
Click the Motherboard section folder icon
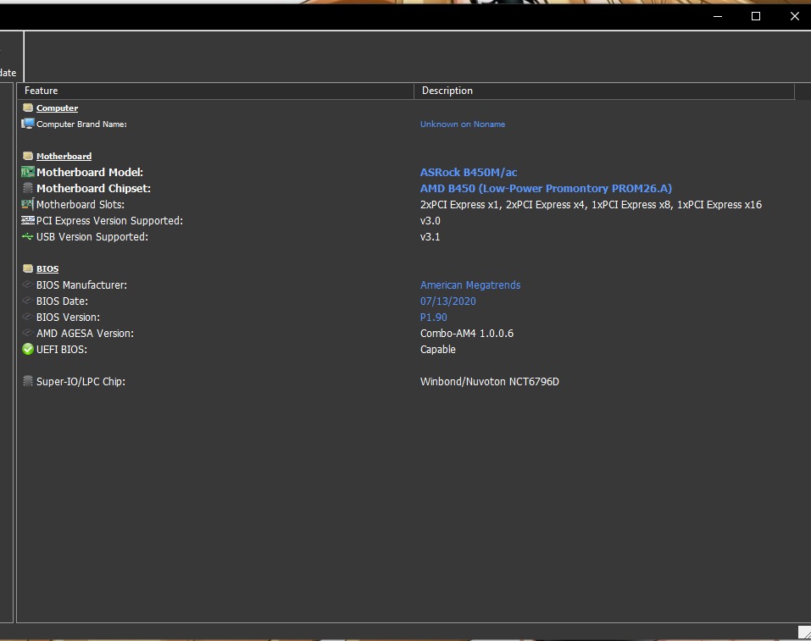[x=28, y=156]
